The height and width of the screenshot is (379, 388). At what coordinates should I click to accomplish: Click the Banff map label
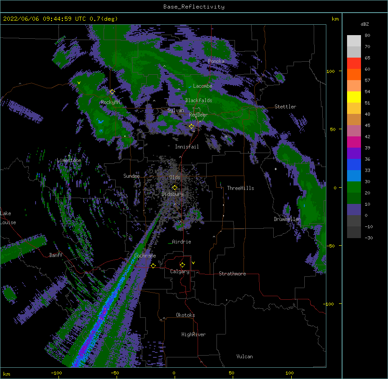[x=56, y=255]
